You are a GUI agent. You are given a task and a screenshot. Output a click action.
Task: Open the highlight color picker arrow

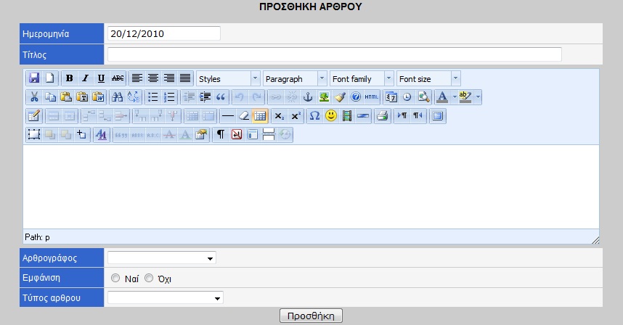[x=478, y=96]
